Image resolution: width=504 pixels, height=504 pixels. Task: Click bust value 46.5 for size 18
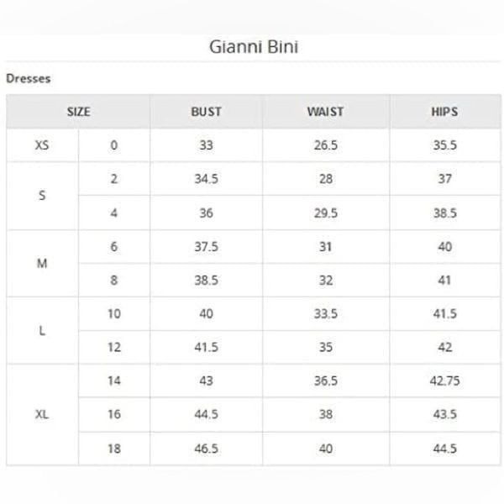coord(206,449)
